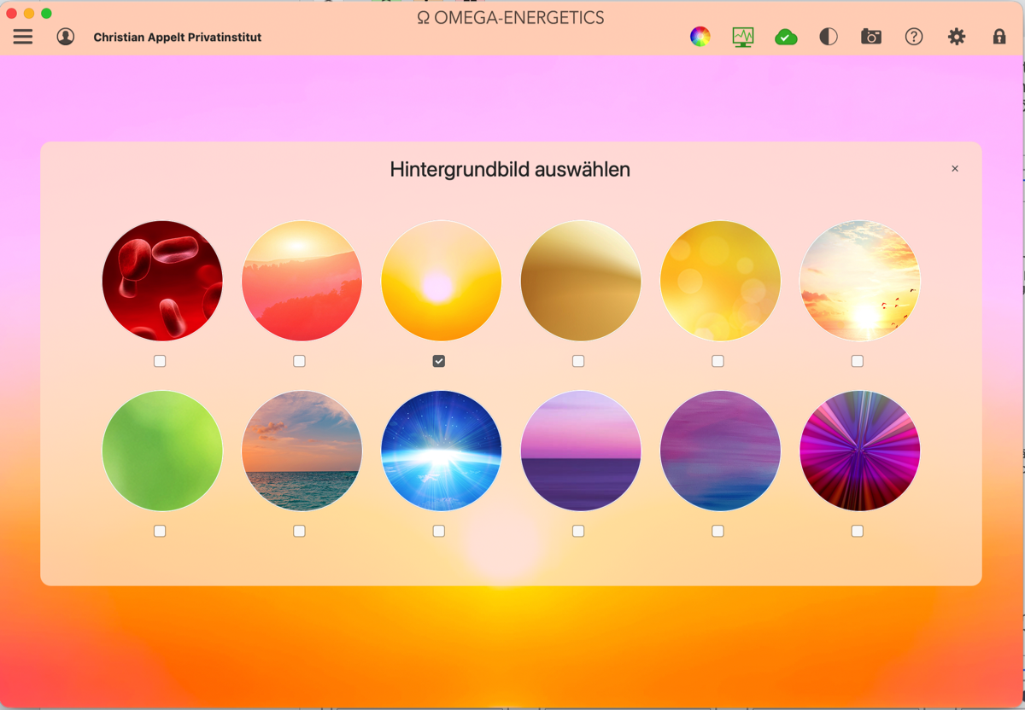Select the brushed gold gradient thumbnail
Image resolution: width=1025 pixels, height=710 pixels.
(x=581, y=281)
